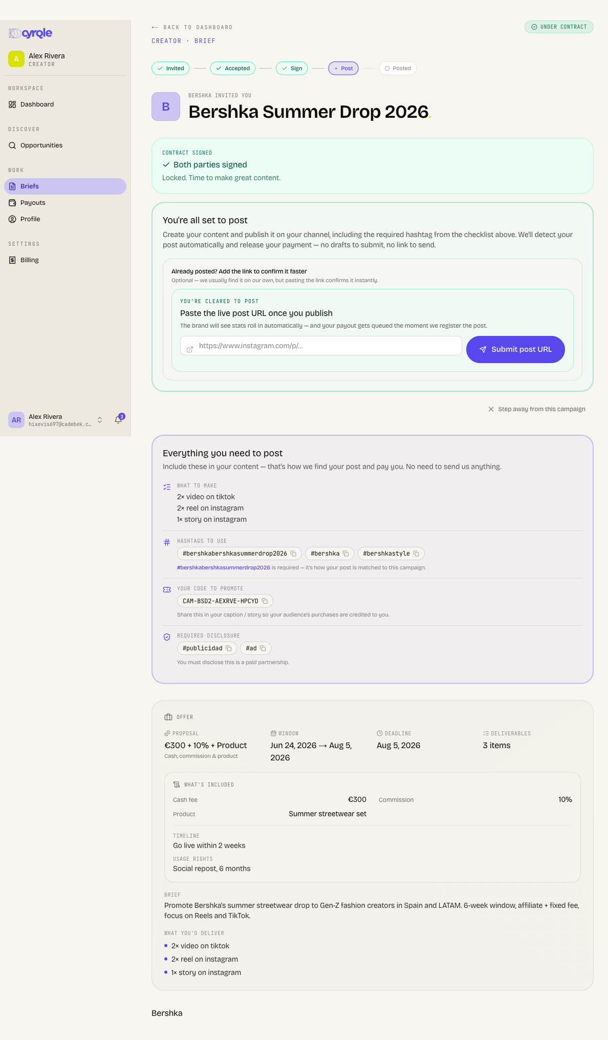The width and height of the screenshot is (608, 1040).
Task: Copy the #bershkastyle hashtag
Action: click(416, 554)
